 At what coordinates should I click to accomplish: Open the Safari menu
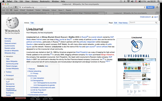pyautogui.click(x=9, y=1)
